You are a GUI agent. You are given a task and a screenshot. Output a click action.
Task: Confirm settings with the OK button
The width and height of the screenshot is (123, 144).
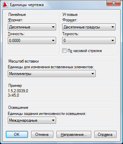[x=17, y=134]
